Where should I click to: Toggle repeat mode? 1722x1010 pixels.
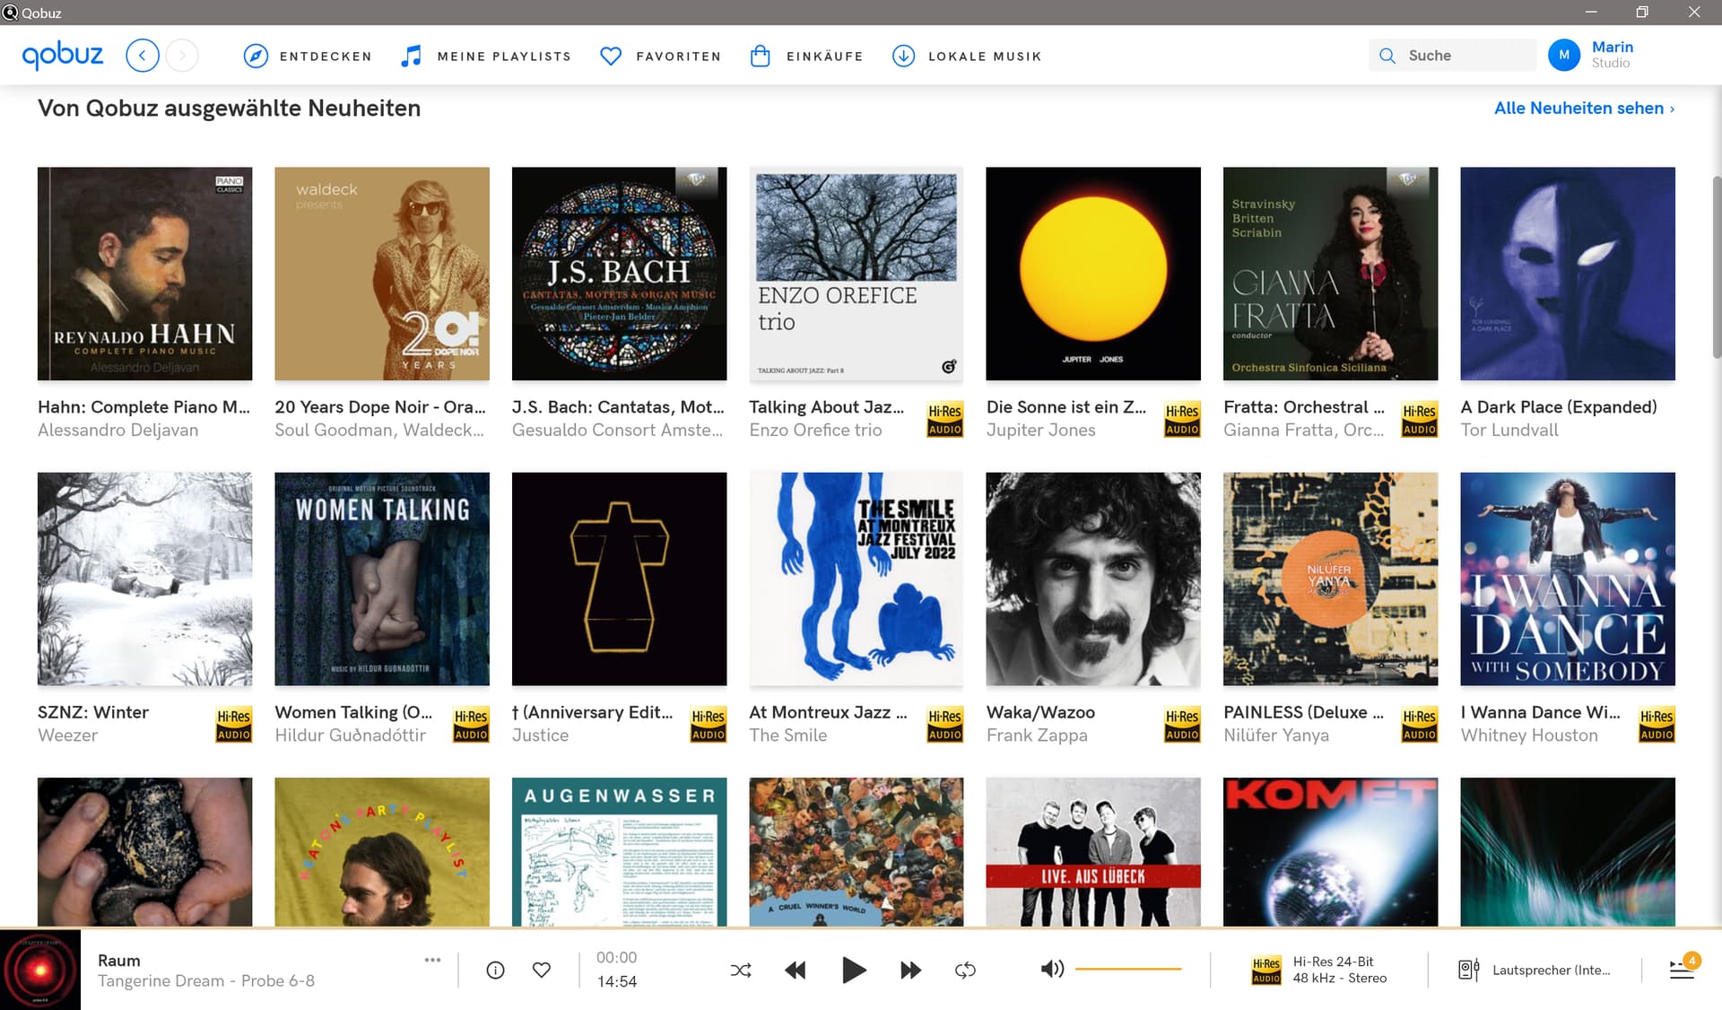pos(965,970)
